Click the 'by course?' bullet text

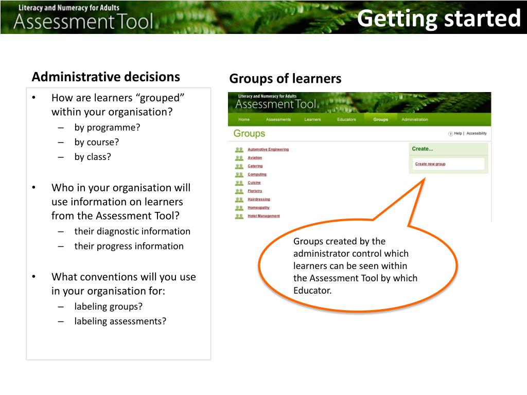coord(97,142)
